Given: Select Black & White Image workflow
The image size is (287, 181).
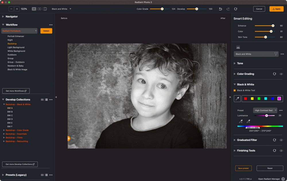Looking at the screenshot, I should [17, 69].
